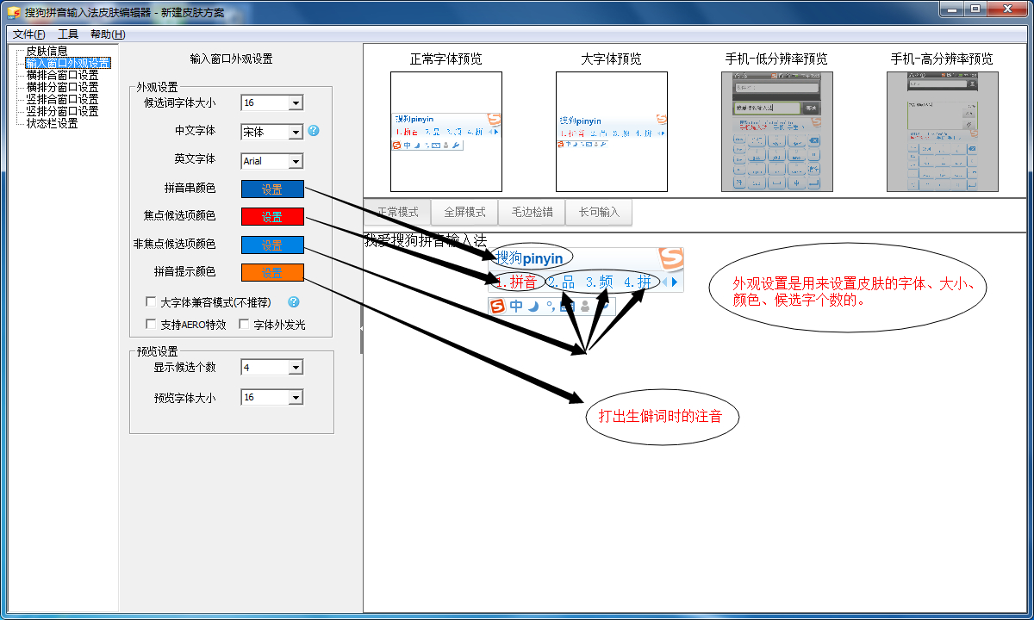The height and width of the screenshot is (620, 1034).
Task: Switch to 长句输入 tab
Action: click(x=599, y=212)
